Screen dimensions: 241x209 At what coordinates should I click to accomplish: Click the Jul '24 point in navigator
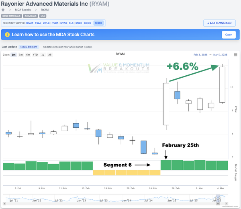[x=149, y=201]
